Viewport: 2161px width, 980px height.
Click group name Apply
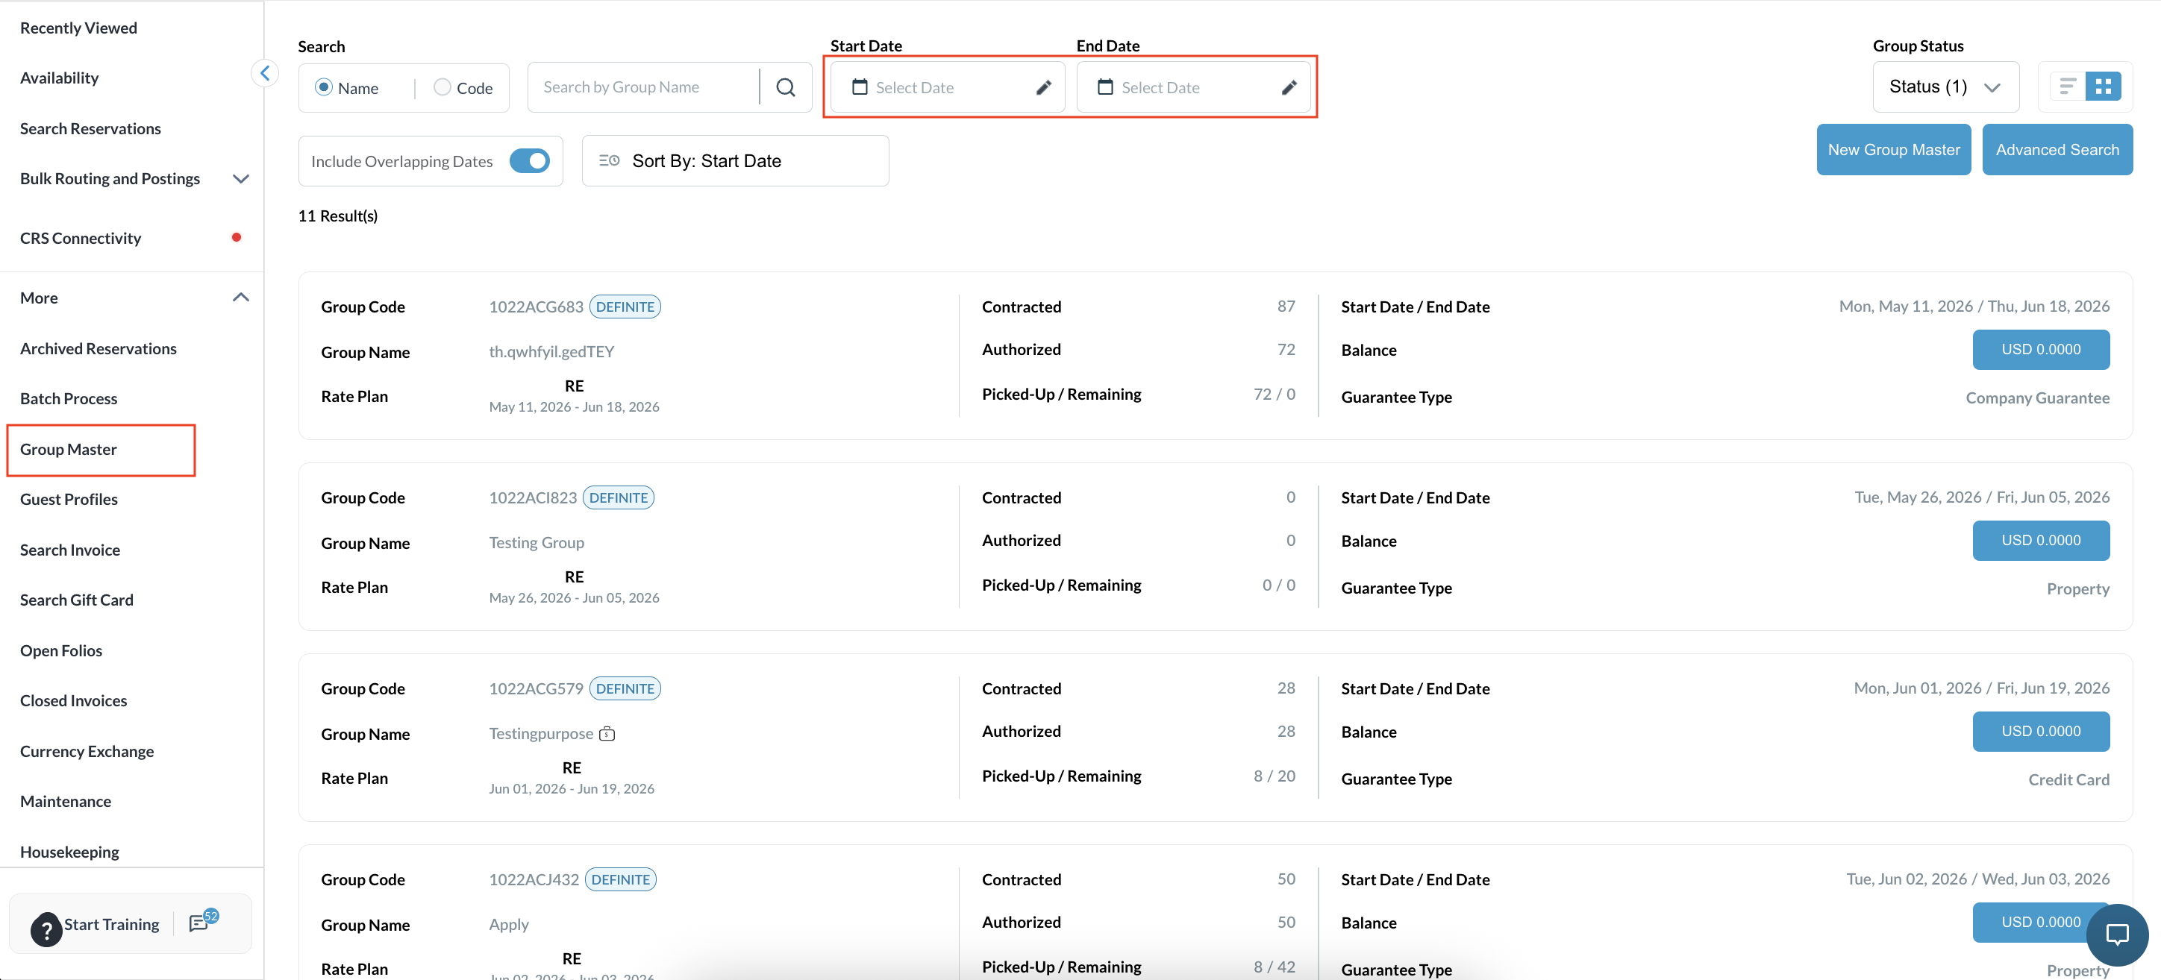click(508, 925)
